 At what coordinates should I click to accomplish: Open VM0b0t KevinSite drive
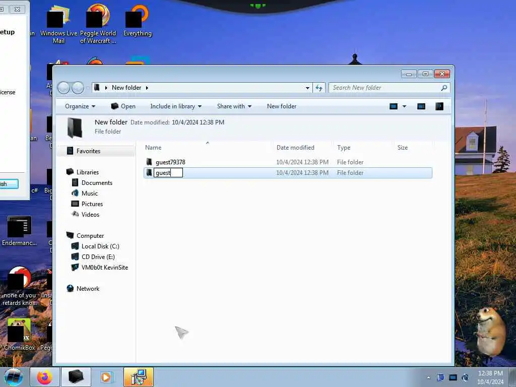[x=104, y=267]
